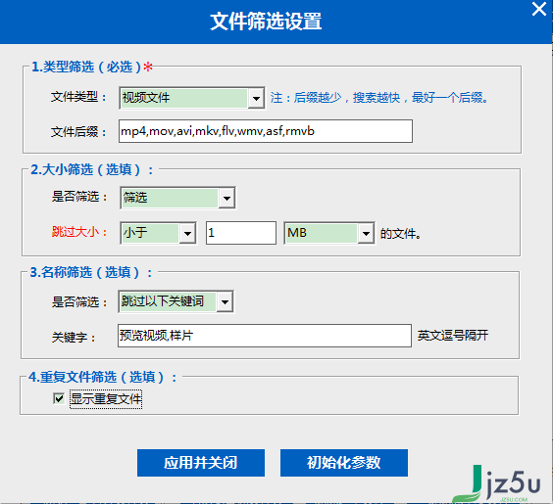Click the 文件类型 label
Screen dimensions: 553x504
pos(78,97)
